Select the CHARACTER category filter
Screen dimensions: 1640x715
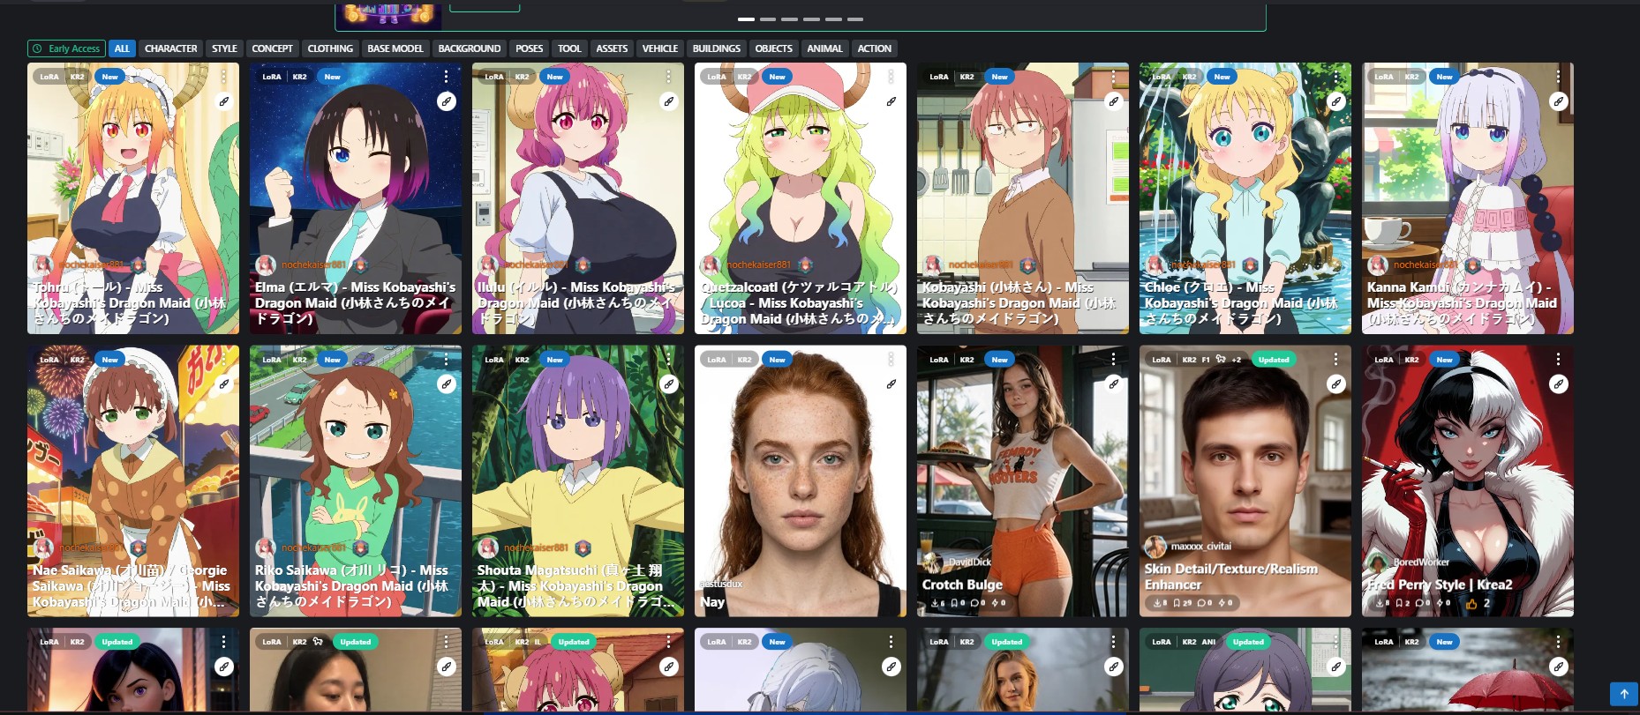coord(171,48)
